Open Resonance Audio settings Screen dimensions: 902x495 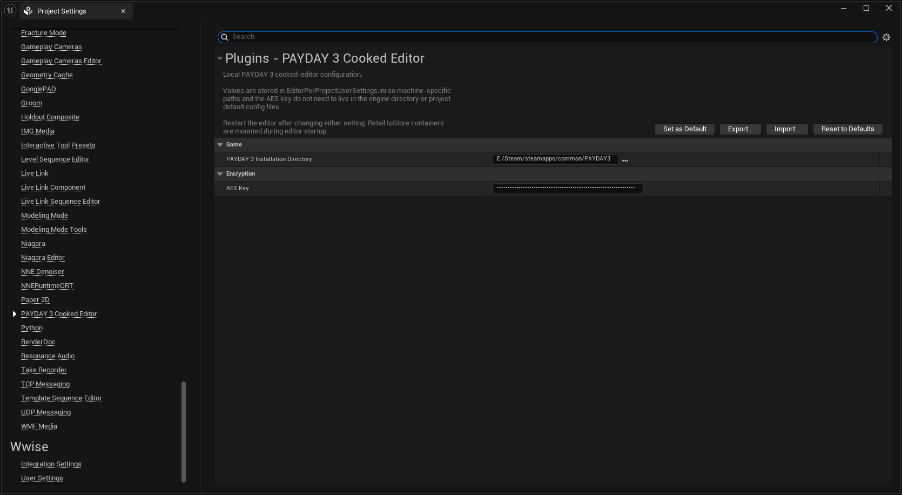pyautogui.click(x=48, y=356)
